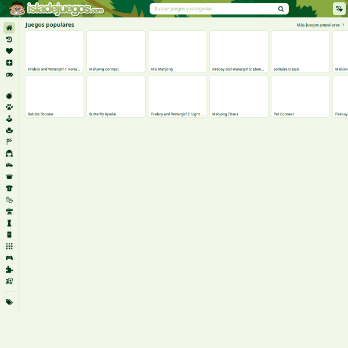Open the tags icon at sidebar bottom
348x348 pixels.
click(x=9, y=302)
